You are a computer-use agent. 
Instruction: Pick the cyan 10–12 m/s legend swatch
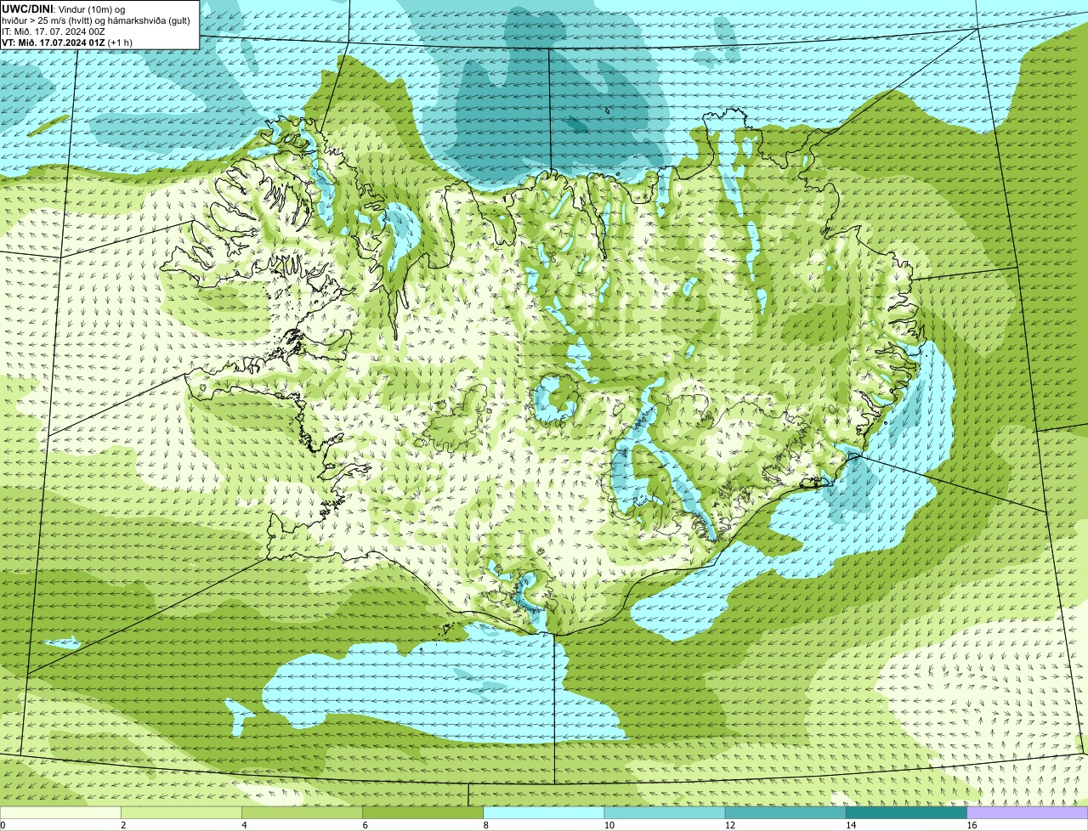[665, 812]
